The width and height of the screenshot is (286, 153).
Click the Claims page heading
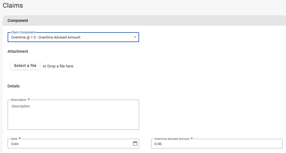[x=13, y=5]
